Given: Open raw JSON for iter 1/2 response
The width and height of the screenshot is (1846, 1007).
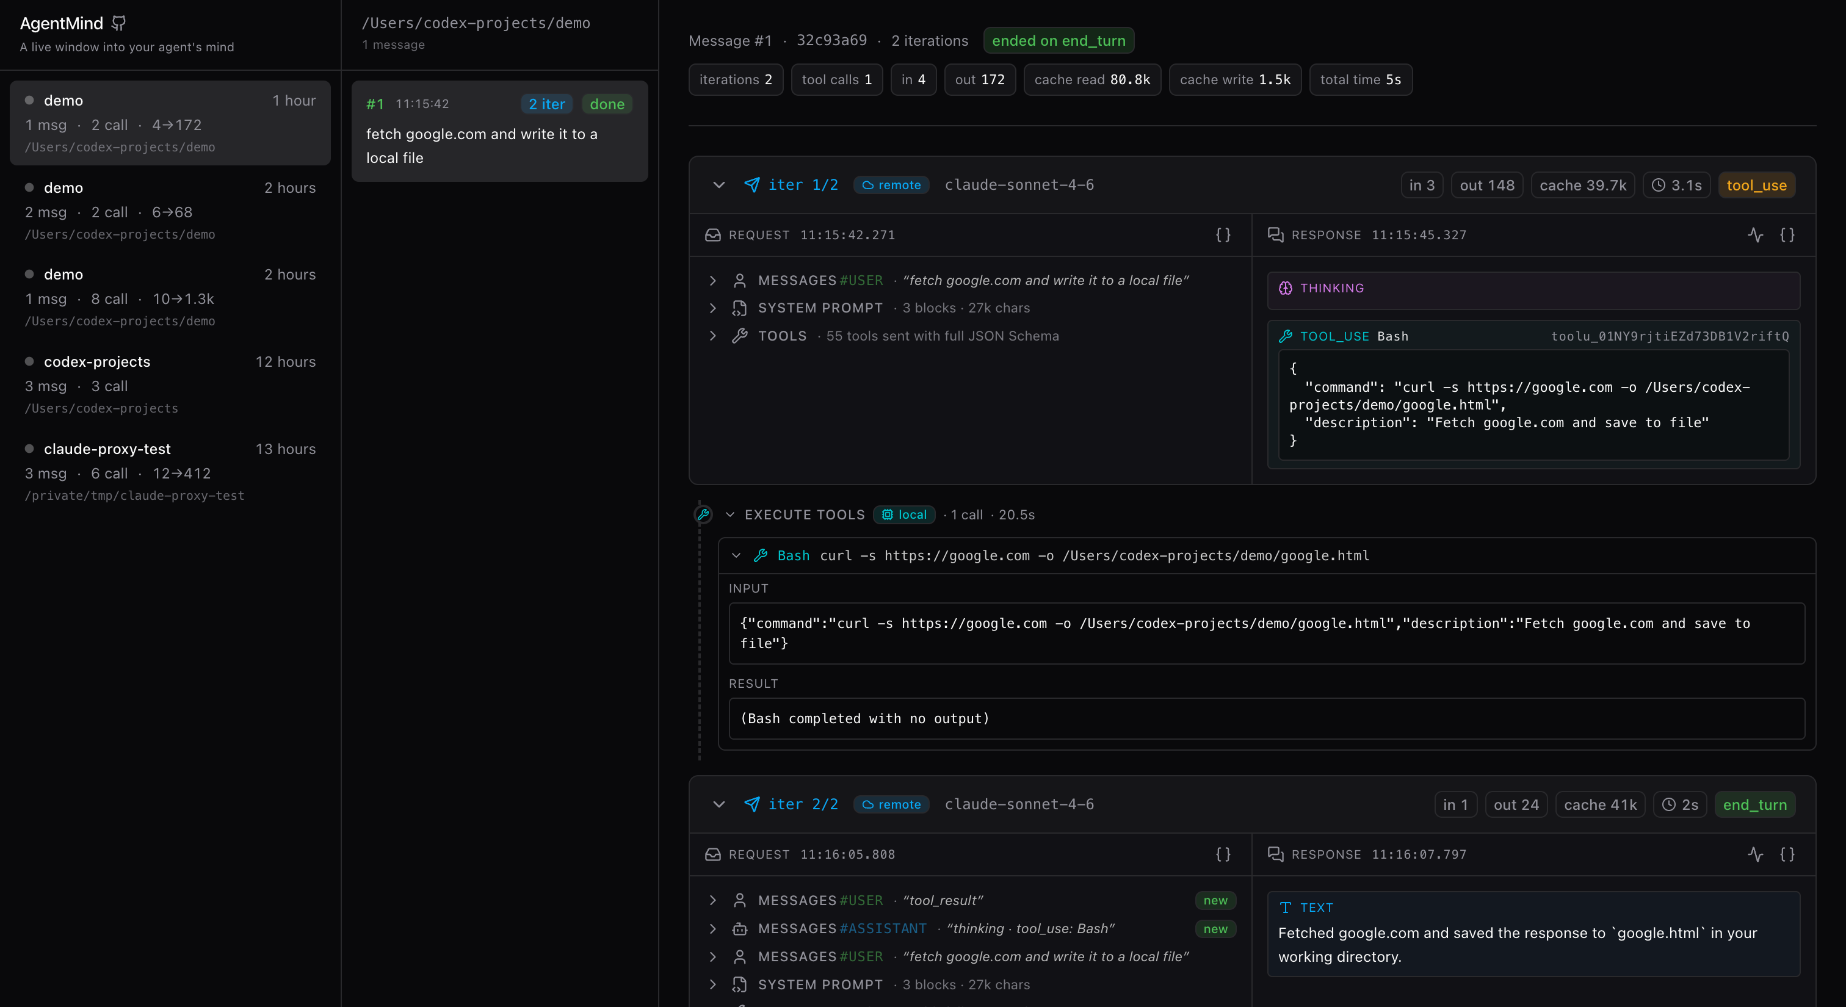Looking at the screenshot, I should click(x=1787, y=235).
